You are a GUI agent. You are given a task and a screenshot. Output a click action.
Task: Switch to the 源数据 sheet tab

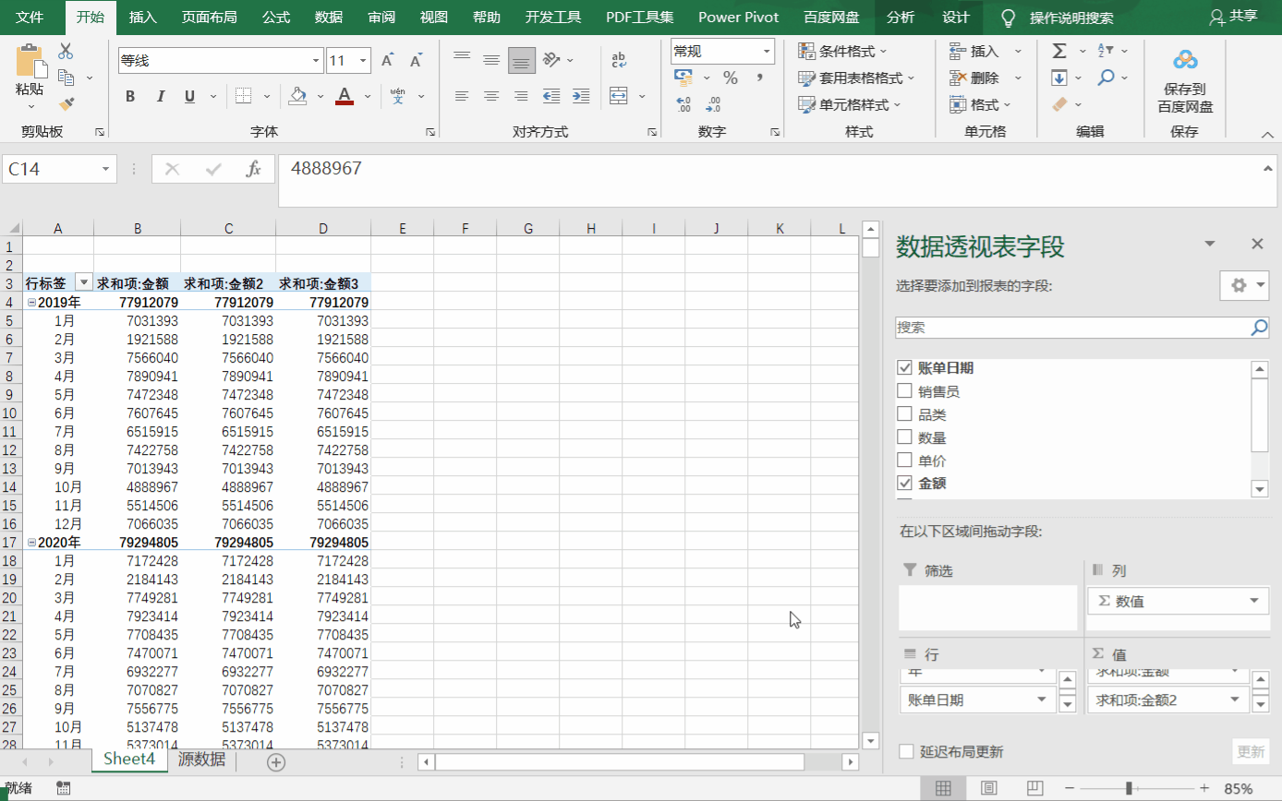201,760
